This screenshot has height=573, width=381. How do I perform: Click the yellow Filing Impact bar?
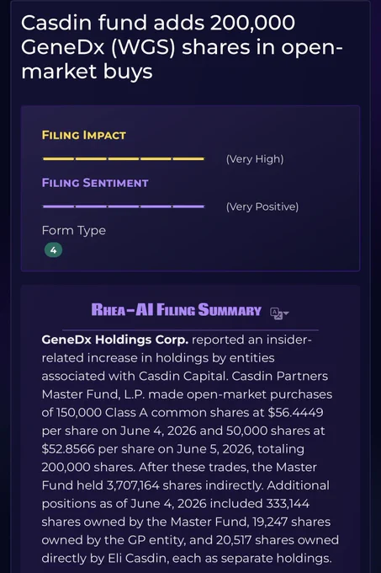click(x=124, y=158)
